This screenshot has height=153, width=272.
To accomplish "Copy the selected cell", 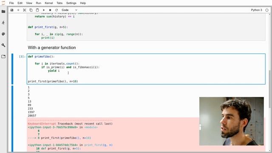I will [31, 10].
